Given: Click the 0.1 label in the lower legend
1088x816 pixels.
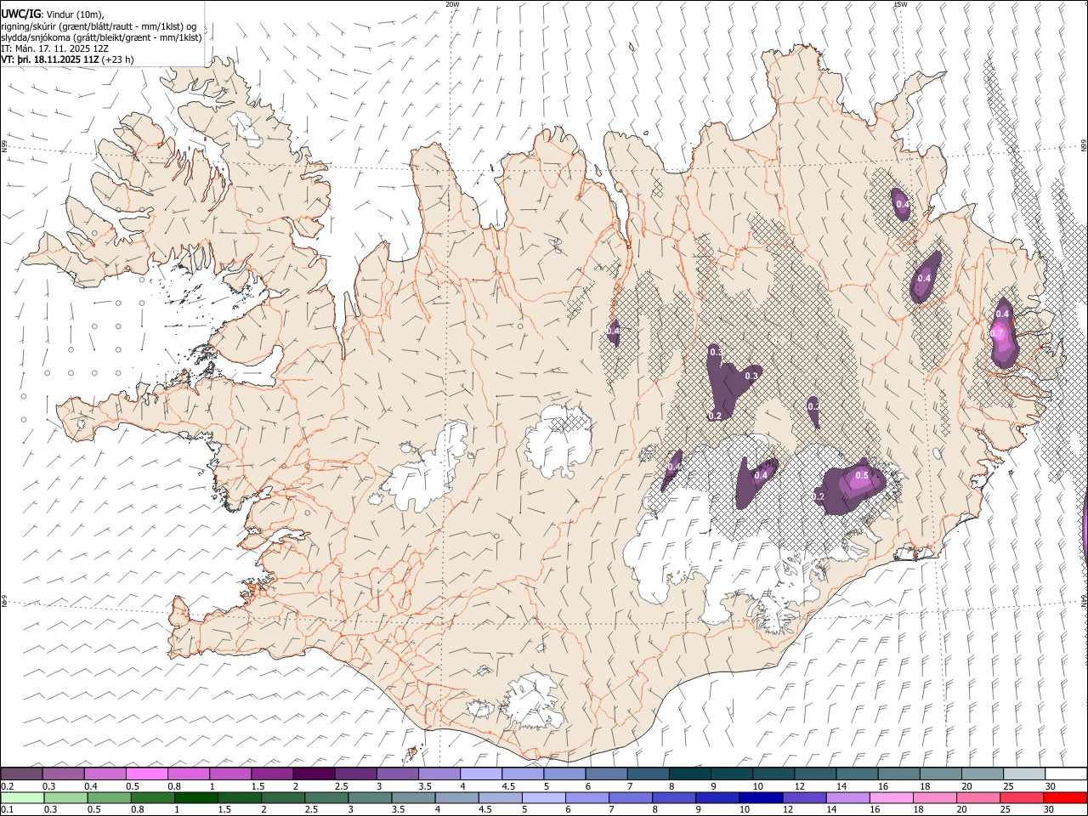Looking at the screenshot, I should tap(7, 809).
